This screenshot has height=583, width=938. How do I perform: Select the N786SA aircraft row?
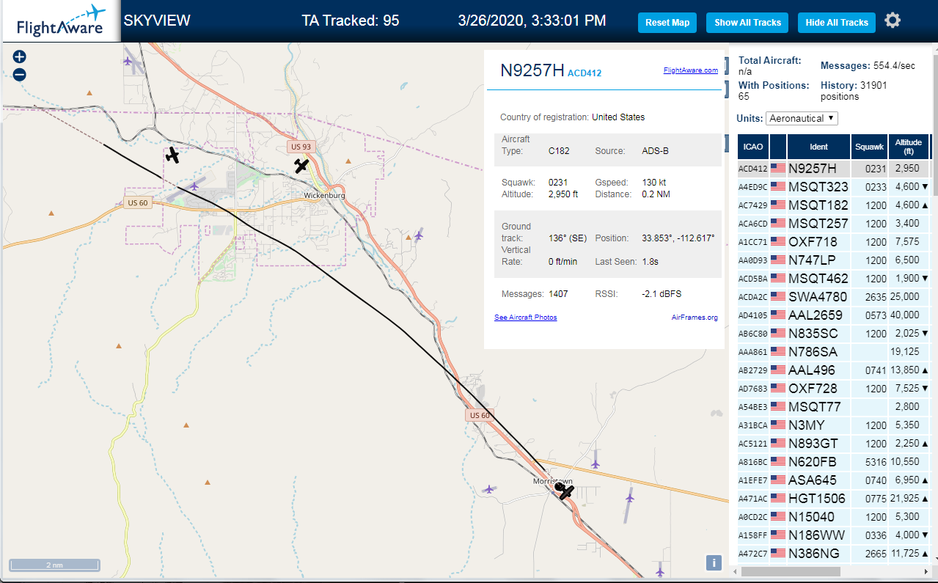tap(833, 352)
